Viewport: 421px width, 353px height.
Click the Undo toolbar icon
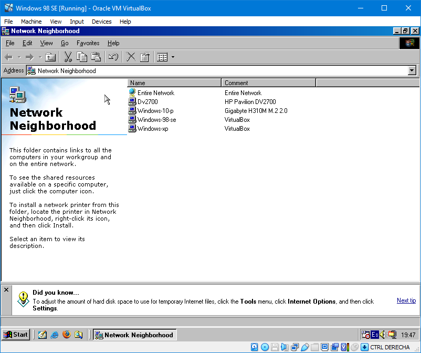[113, 57]
